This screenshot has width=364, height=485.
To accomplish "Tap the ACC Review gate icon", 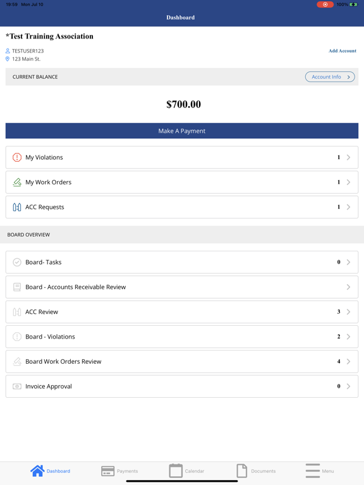I will (16, 312).
